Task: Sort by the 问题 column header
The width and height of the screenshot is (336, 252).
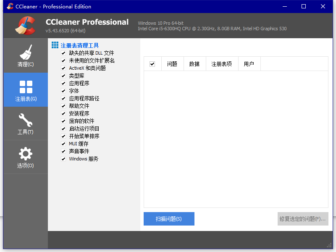Action: click(173, 64)
